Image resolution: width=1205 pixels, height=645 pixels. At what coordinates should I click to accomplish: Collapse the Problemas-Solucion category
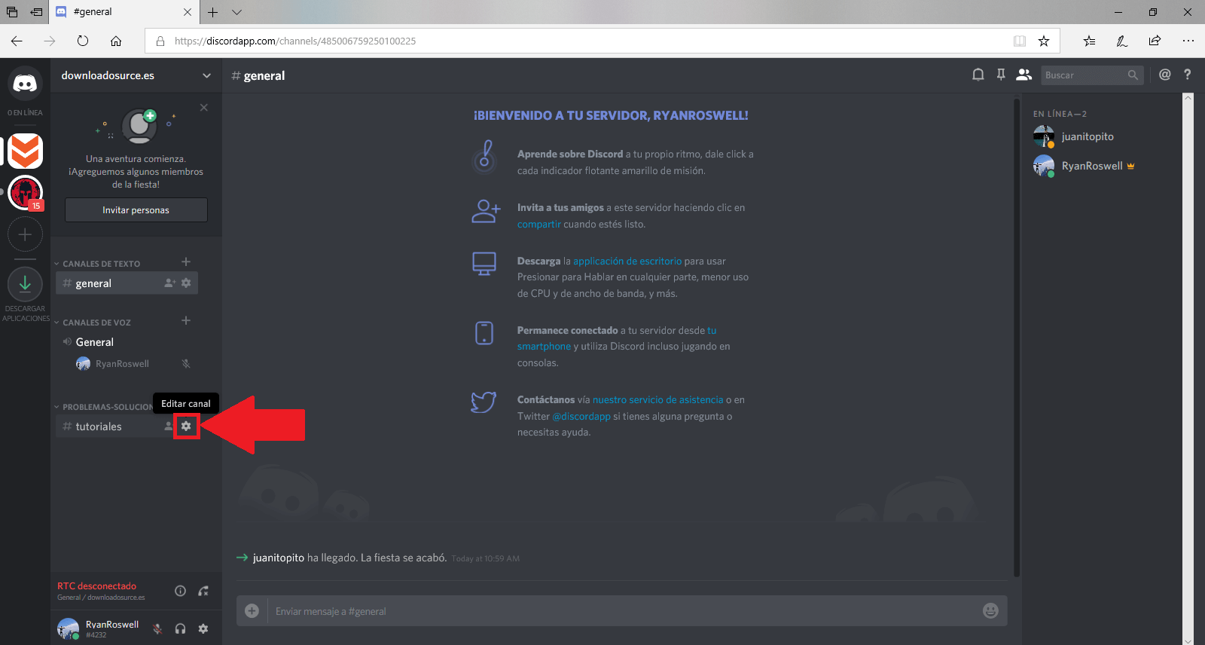[103, 407]
